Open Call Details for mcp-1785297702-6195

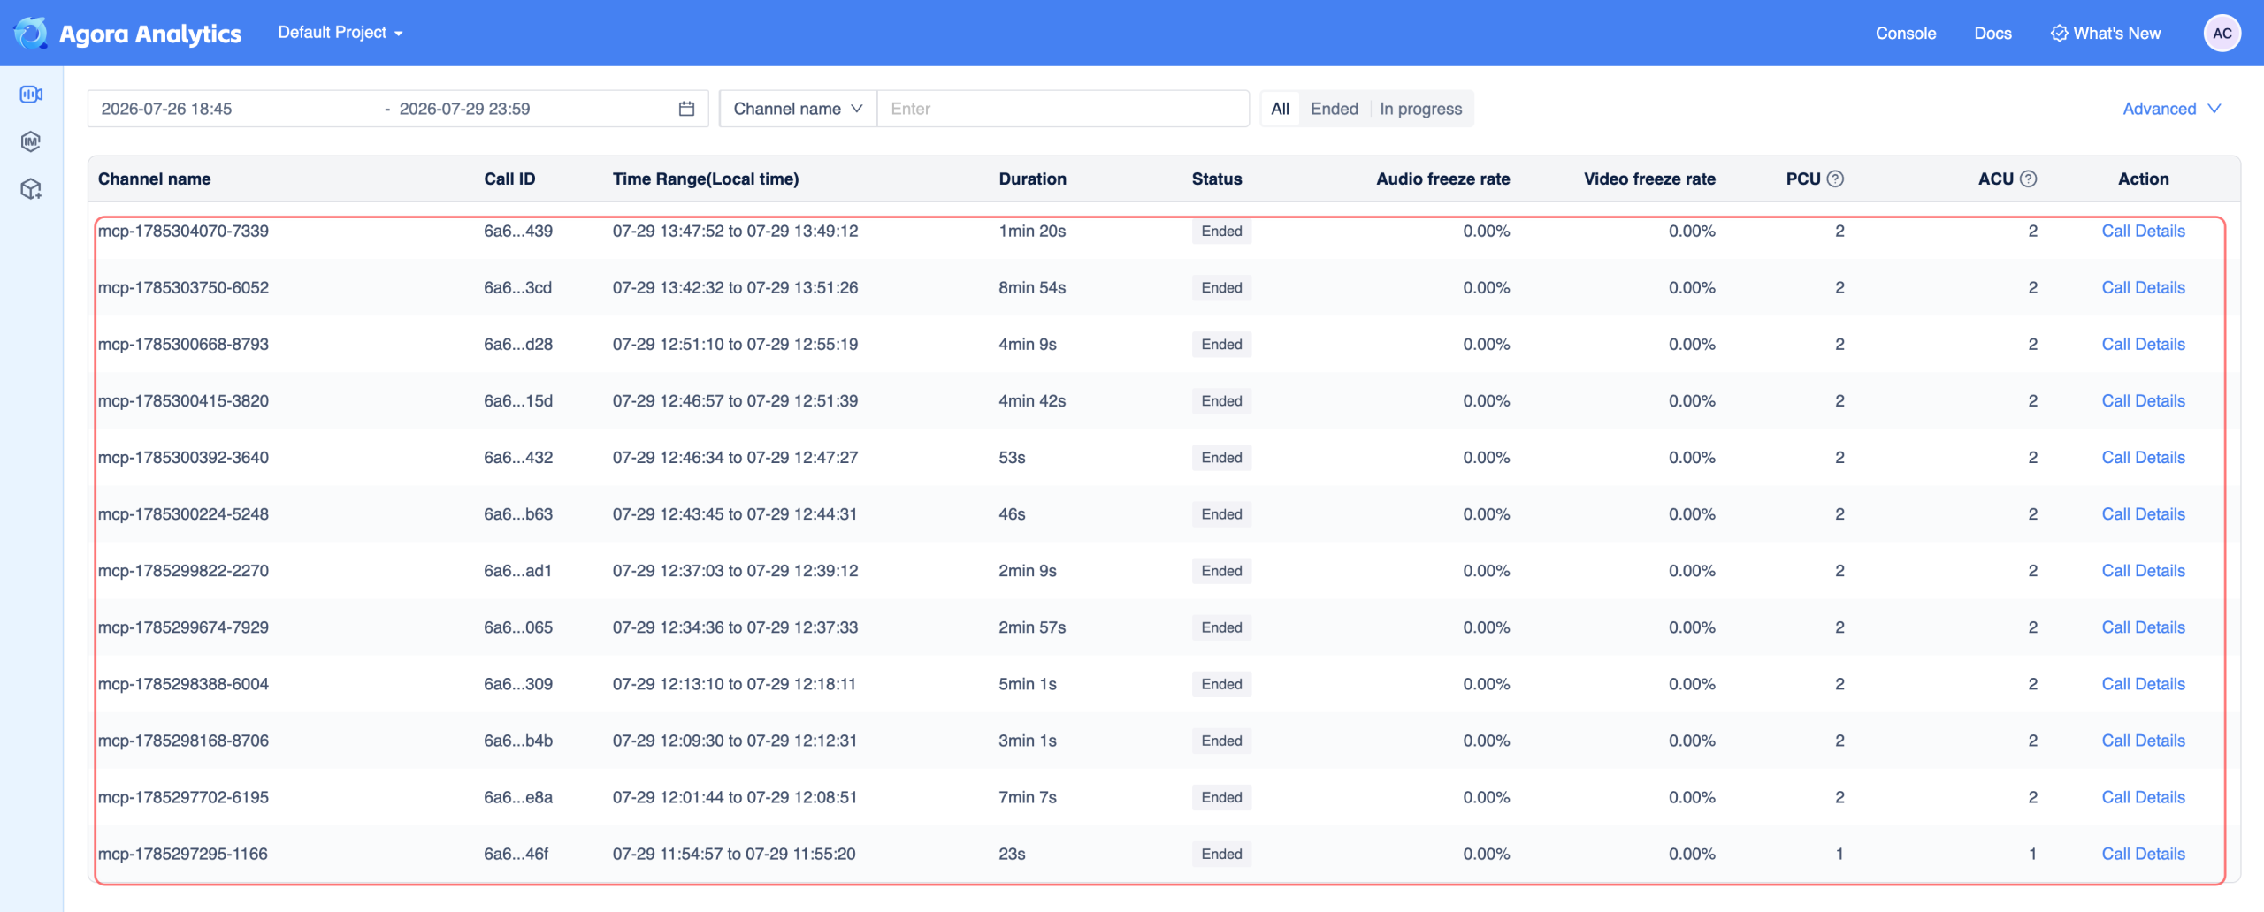coord(2143,796)
